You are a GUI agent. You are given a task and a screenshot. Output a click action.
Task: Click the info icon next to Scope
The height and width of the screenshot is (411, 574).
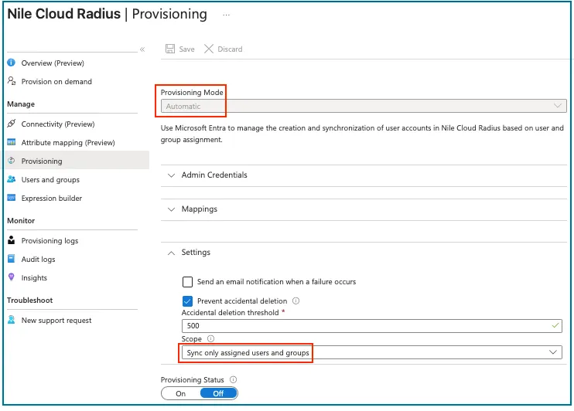point(211,338)
